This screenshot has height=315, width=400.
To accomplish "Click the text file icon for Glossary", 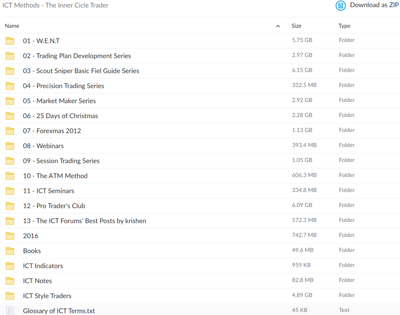I will [x=10, y=310].
